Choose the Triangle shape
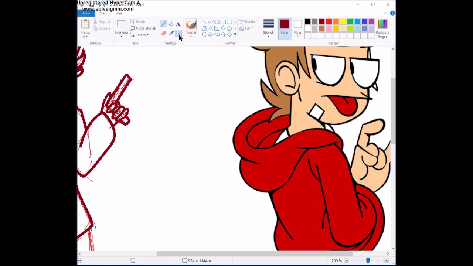 (x=211, y=28)
